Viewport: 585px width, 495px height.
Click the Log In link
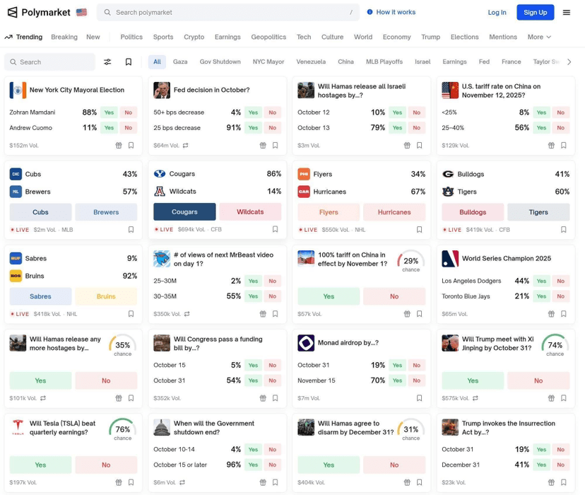tap(497, 12)
